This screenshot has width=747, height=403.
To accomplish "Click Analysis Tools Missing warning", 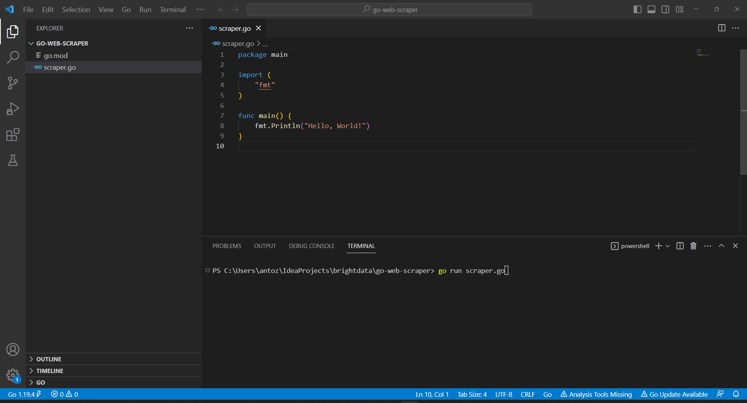I will [596, 394].
